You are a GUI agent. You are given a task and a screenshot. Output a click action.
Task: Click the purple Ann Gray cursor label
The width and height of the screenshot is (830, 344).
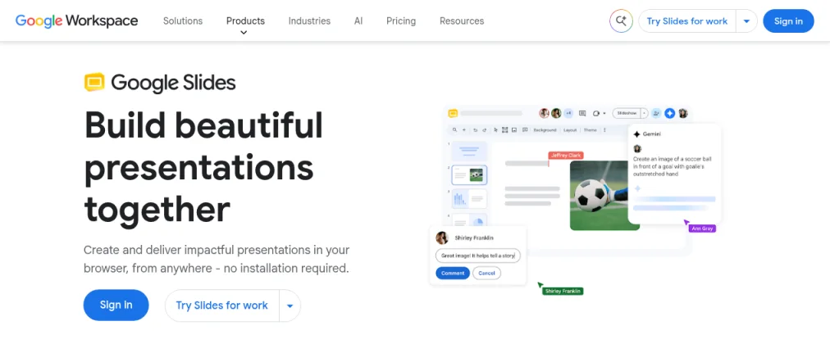click(x=702, y=229)
